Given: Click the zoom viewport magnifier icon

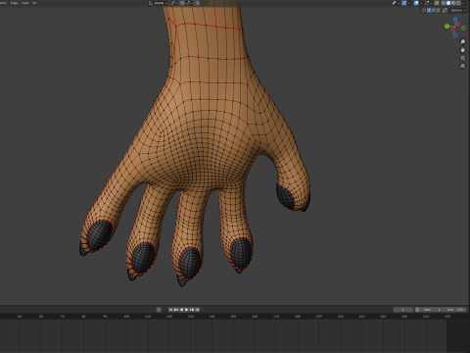Looking at the screenshot, I should point(462,41).
